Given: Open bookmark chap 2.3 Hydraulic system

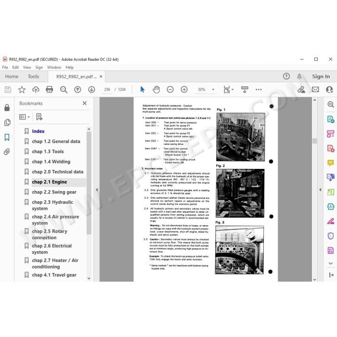Looking at the screenshot, I should (x=52, y=205).
